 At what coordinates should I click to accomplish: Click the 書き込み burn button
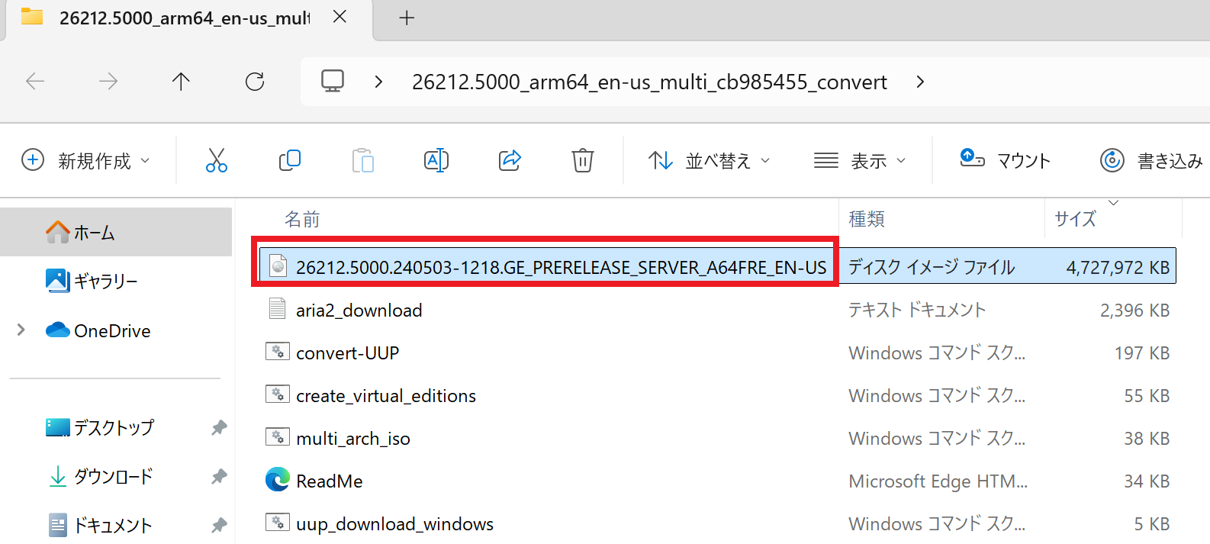[x=1152, y=160]
